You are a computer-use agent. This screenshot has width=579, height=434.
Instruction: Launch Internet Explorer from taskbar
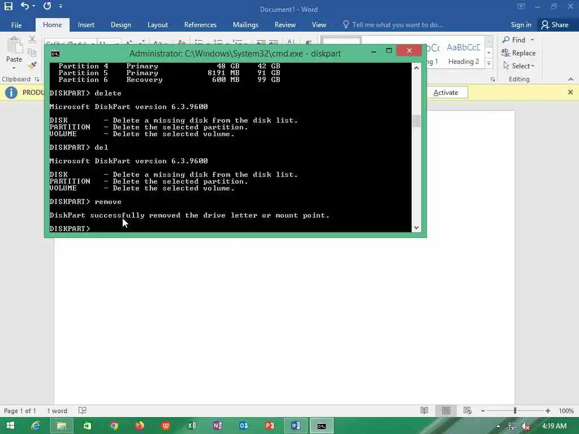pos(36,426)
